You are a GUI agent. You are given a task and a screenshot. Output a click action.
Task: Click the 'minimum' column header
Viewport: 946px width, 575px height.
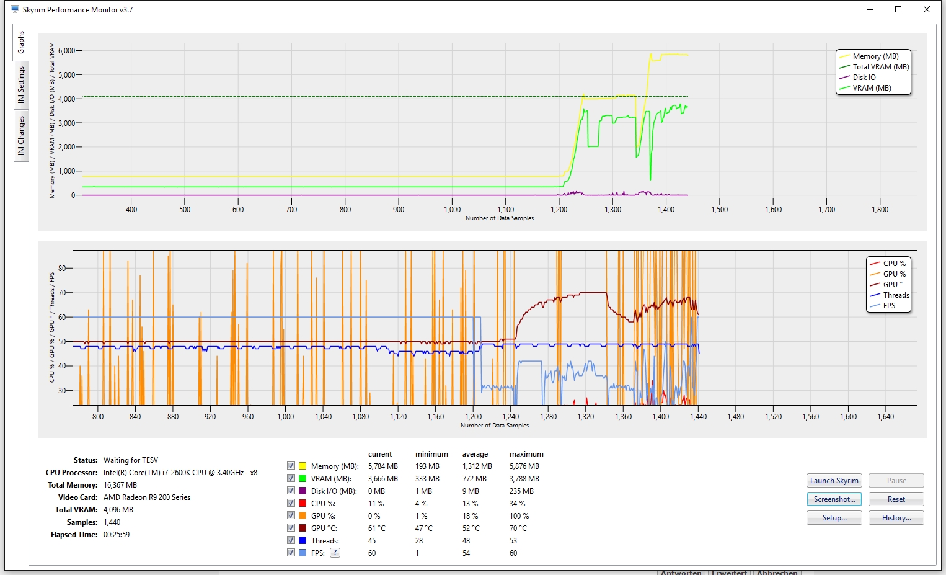tap(431, 454)
